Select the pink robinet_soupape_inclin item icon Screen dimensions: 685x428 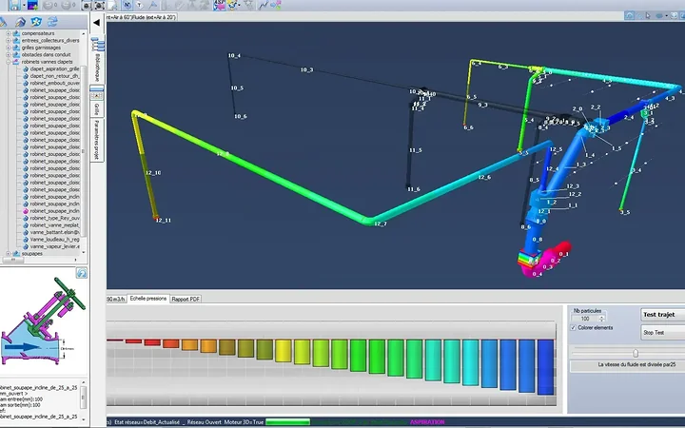pyautogui.click(x=26, y=211)
